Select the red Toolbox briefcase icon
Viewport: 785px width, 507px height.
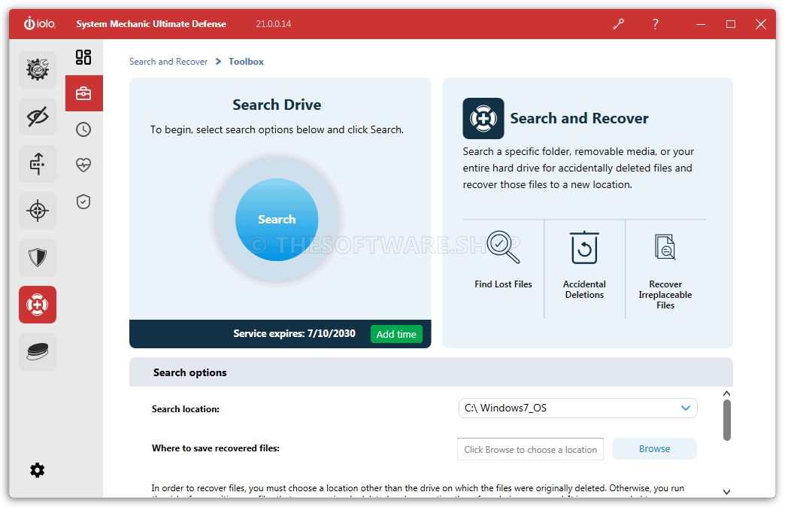[83, 93]
